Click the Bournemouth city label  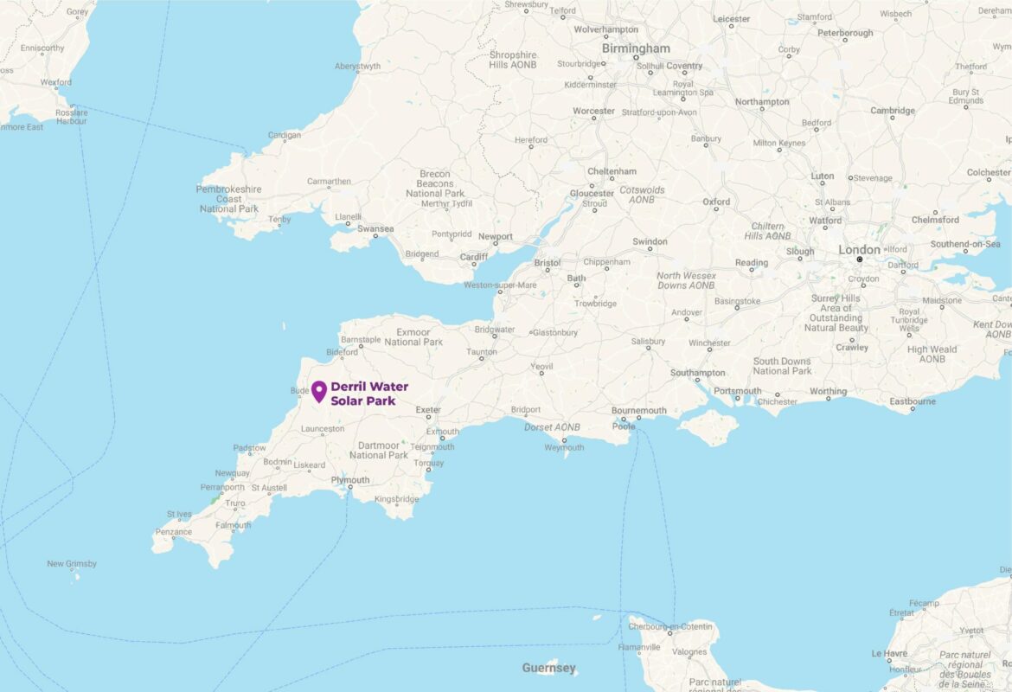(639, 411)
